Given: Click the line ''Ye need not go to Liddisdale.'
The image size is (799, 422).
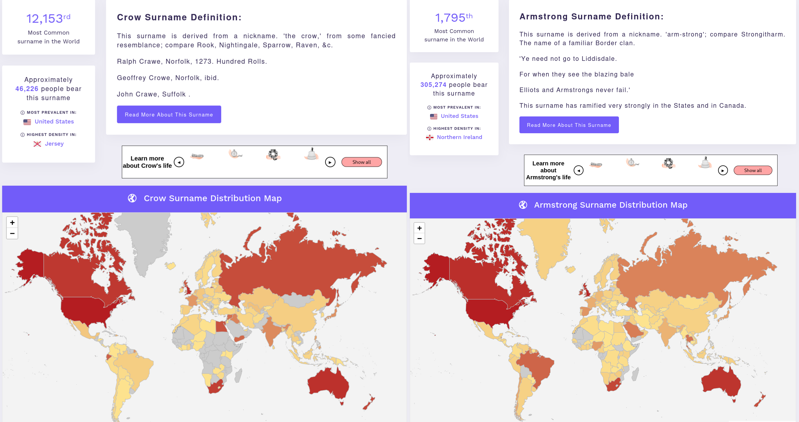Looking at the screenshot, I should [x=568, y=59].
